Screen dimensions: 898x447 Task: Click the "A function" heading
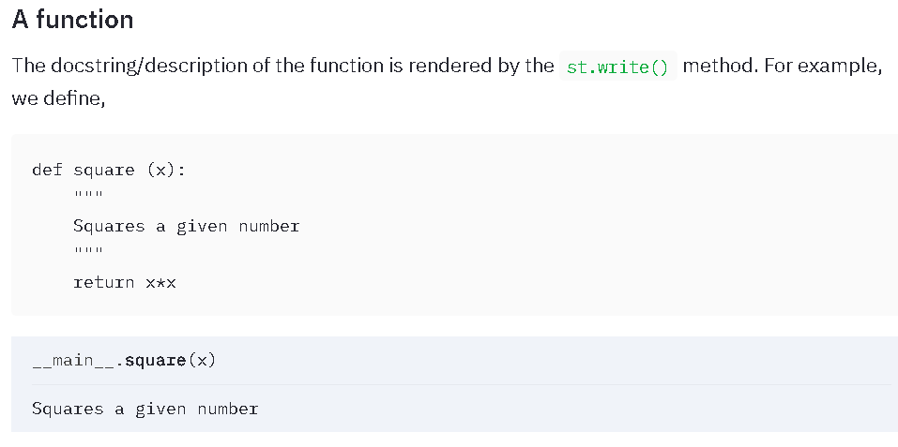point(72,20)
